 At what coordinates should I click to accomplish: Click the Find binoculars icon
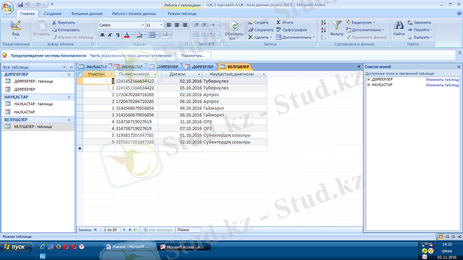click(x=399, y=25)
